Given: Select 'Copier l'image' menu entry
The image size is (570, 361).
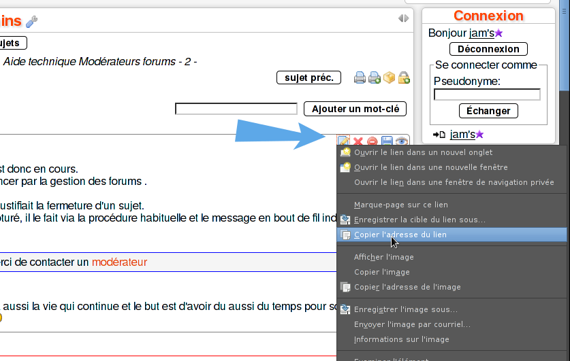Looking at the screenshot, I should point(452,272).
